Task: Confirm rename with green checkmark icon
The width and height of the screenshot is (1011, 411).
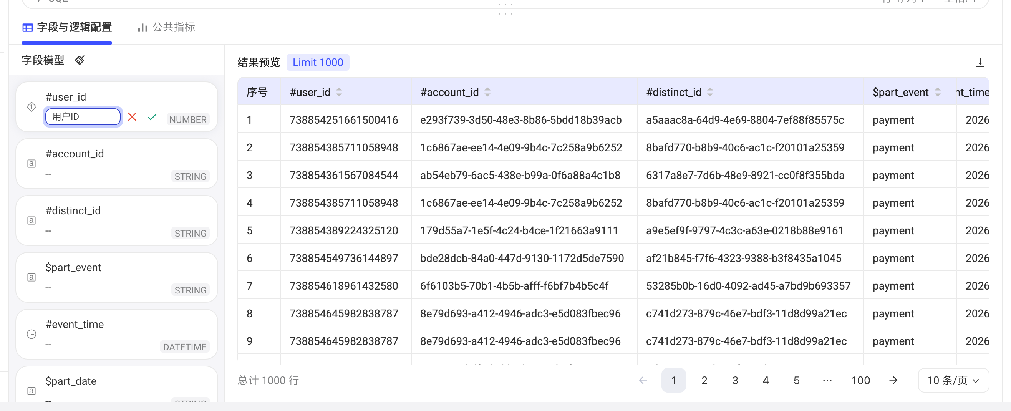Action: click(152, 117)
